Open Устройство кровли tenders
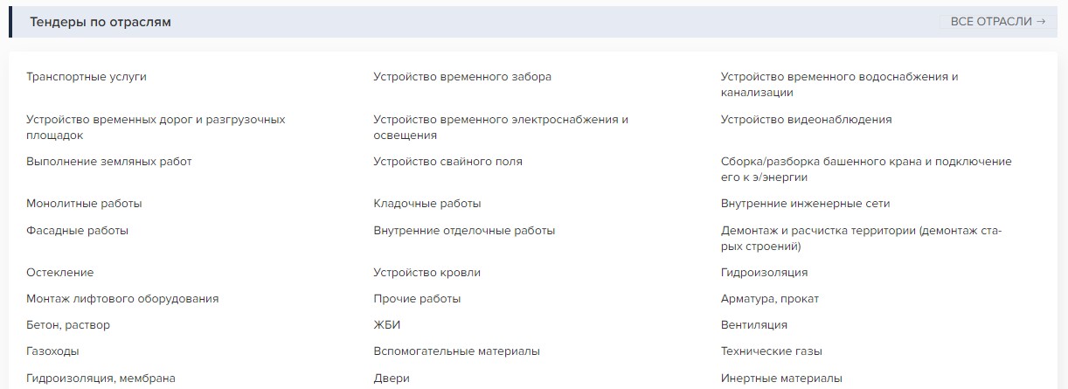This screenshot has height=389, width=1068. tap(427, 273)
